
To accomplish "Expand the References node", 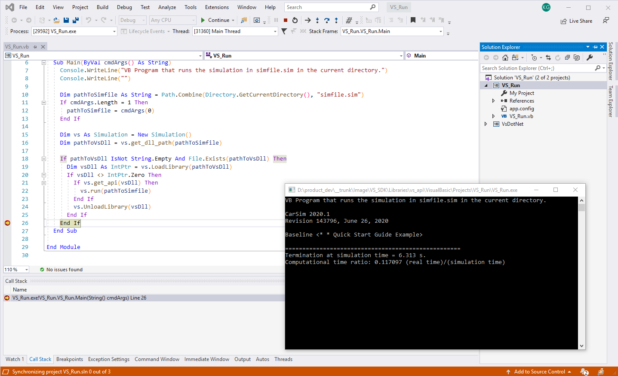I will click(493, 101).
